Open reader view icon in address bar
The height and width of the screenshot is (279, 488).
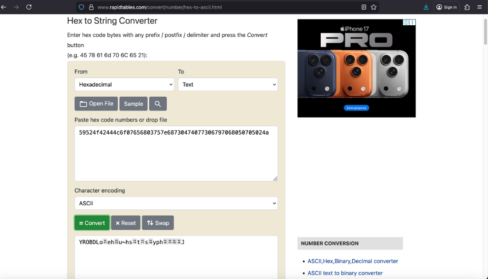[364, 7]
